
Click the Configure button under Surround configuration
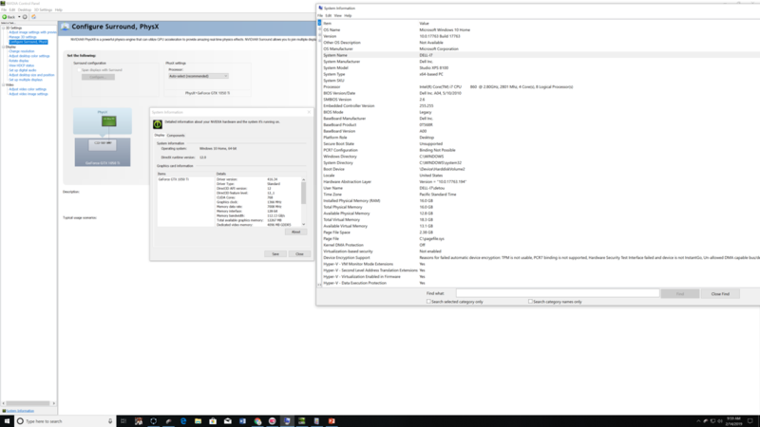point(98,77)
